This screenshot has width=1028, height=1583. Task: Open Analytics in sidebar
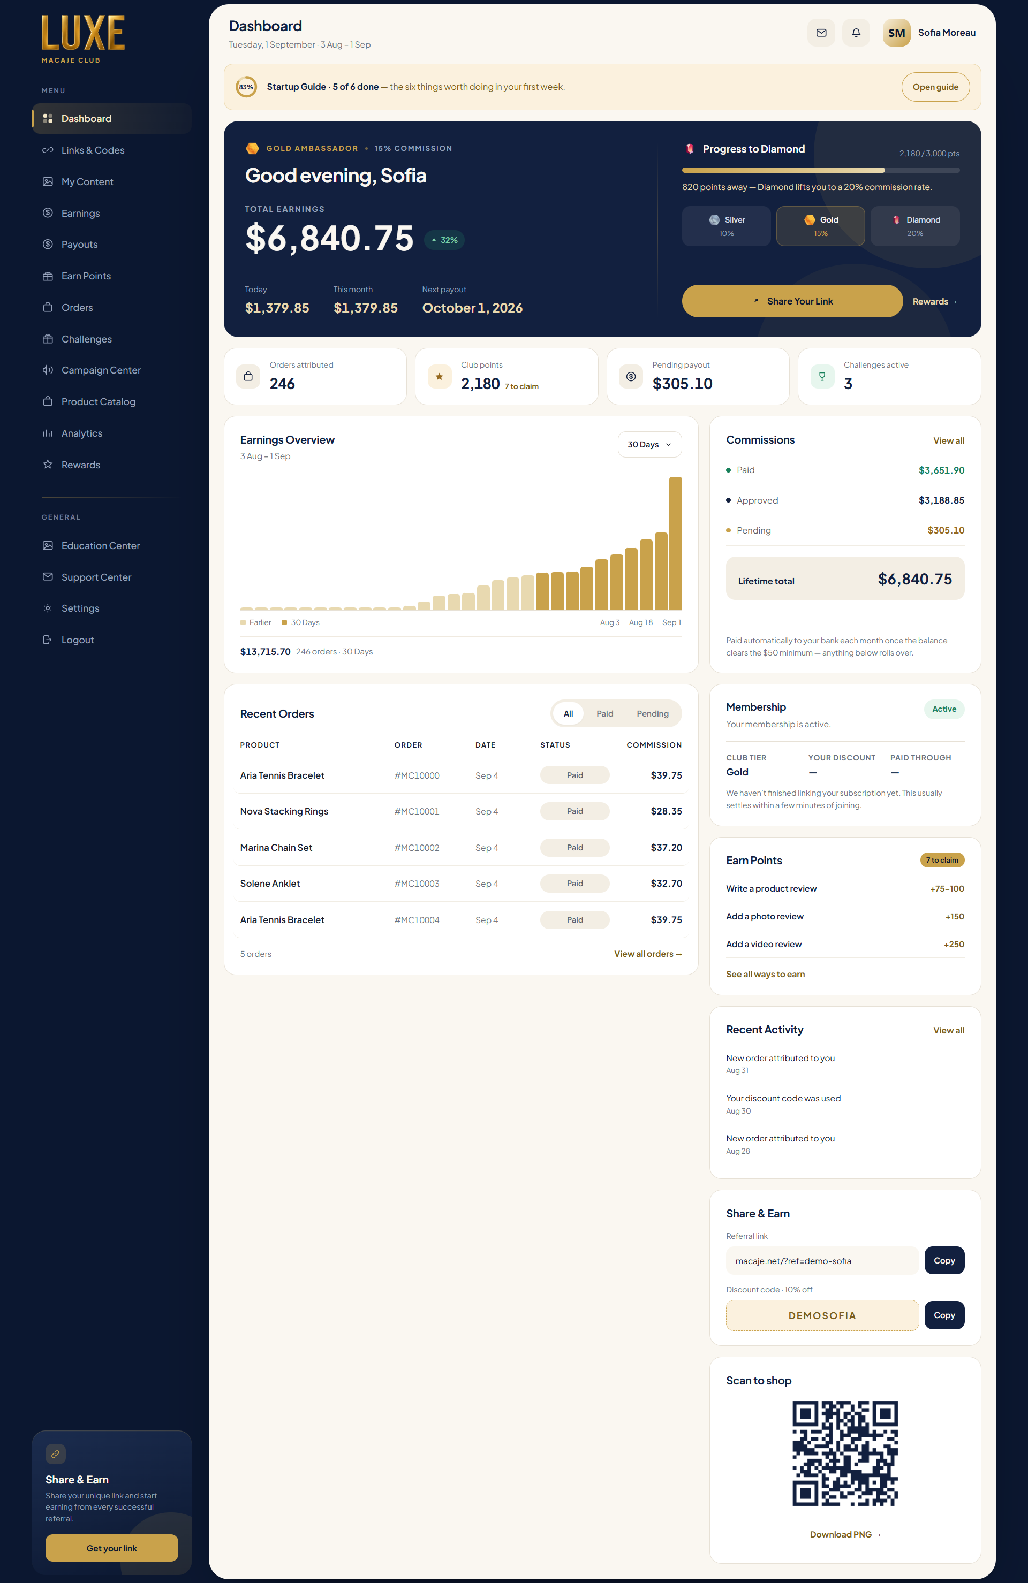(112, 433)
